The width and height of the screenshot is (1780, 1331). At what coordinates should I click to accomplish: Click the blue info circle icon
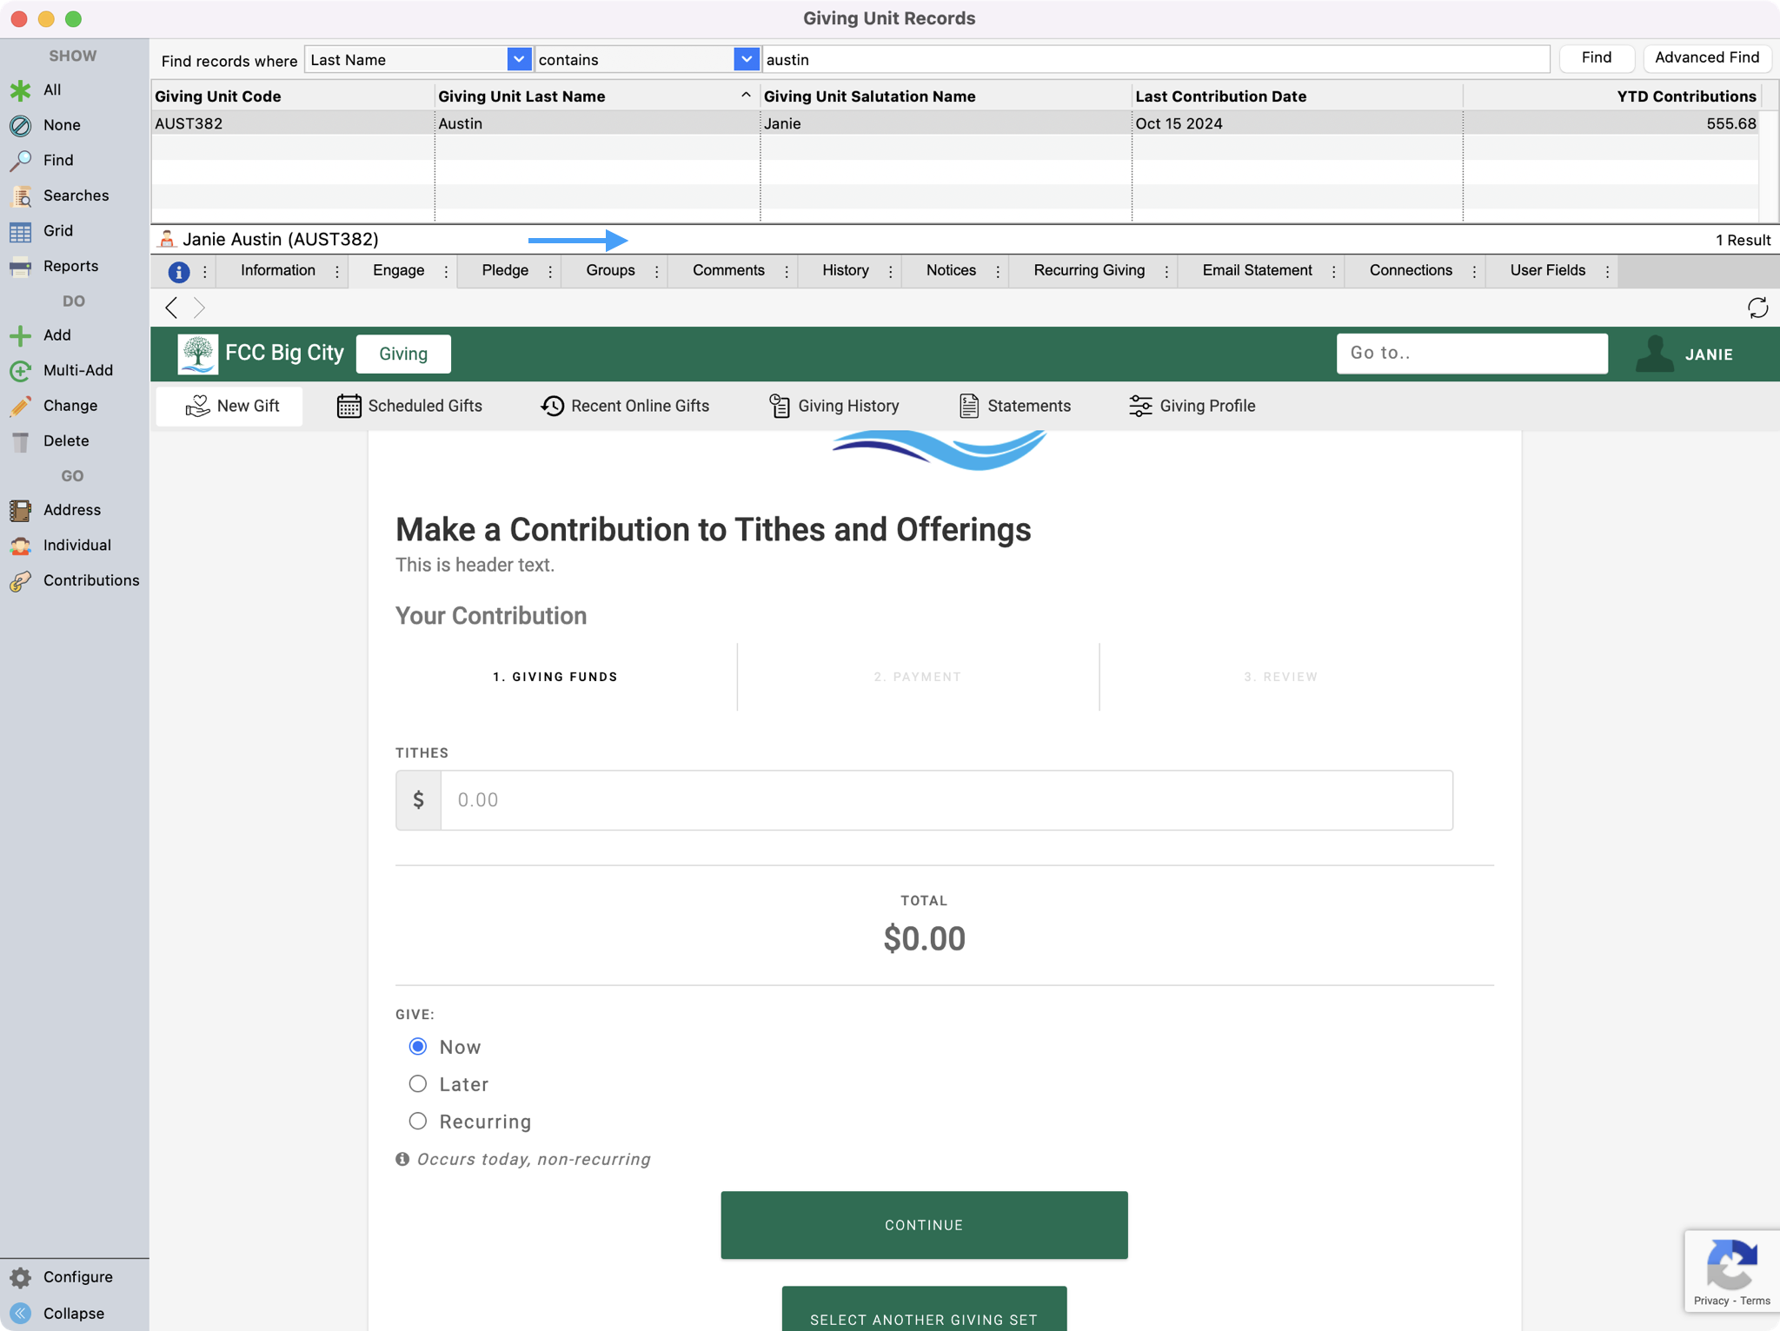(178, 271)
